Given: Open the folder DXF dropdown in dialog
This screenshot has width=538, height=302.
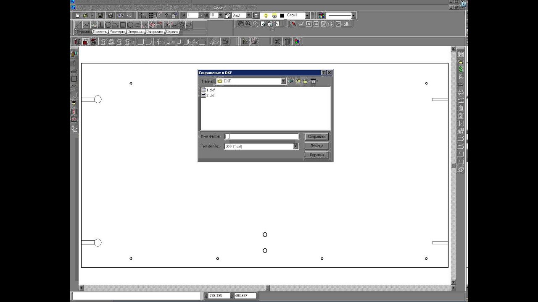Looking at the screenshot, I should pyautogui.click(x=283, y=81).
